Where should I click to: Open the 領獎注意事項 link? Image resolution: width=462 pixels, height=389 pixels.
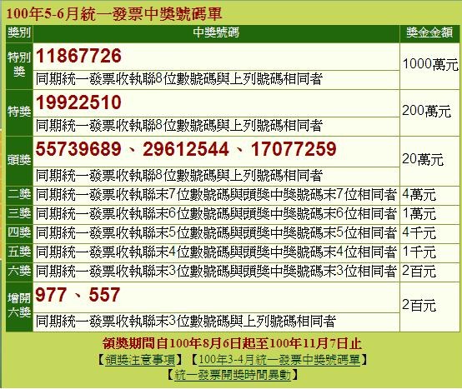pyautogui.click(x=140, y=360)
